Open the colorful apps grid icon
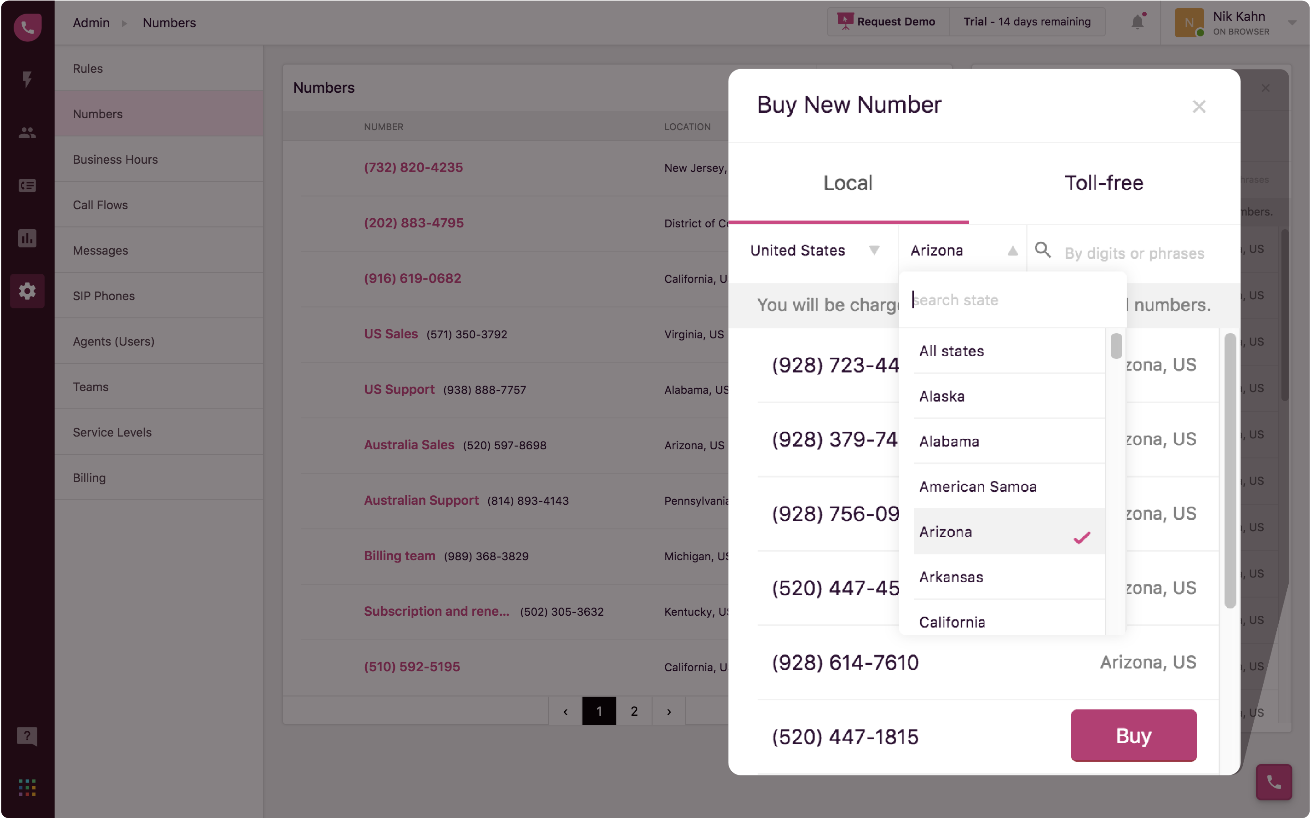Image resolution: width=1311 pixels, height=819 pixels. pyautogui.click(x=27, y=787)
